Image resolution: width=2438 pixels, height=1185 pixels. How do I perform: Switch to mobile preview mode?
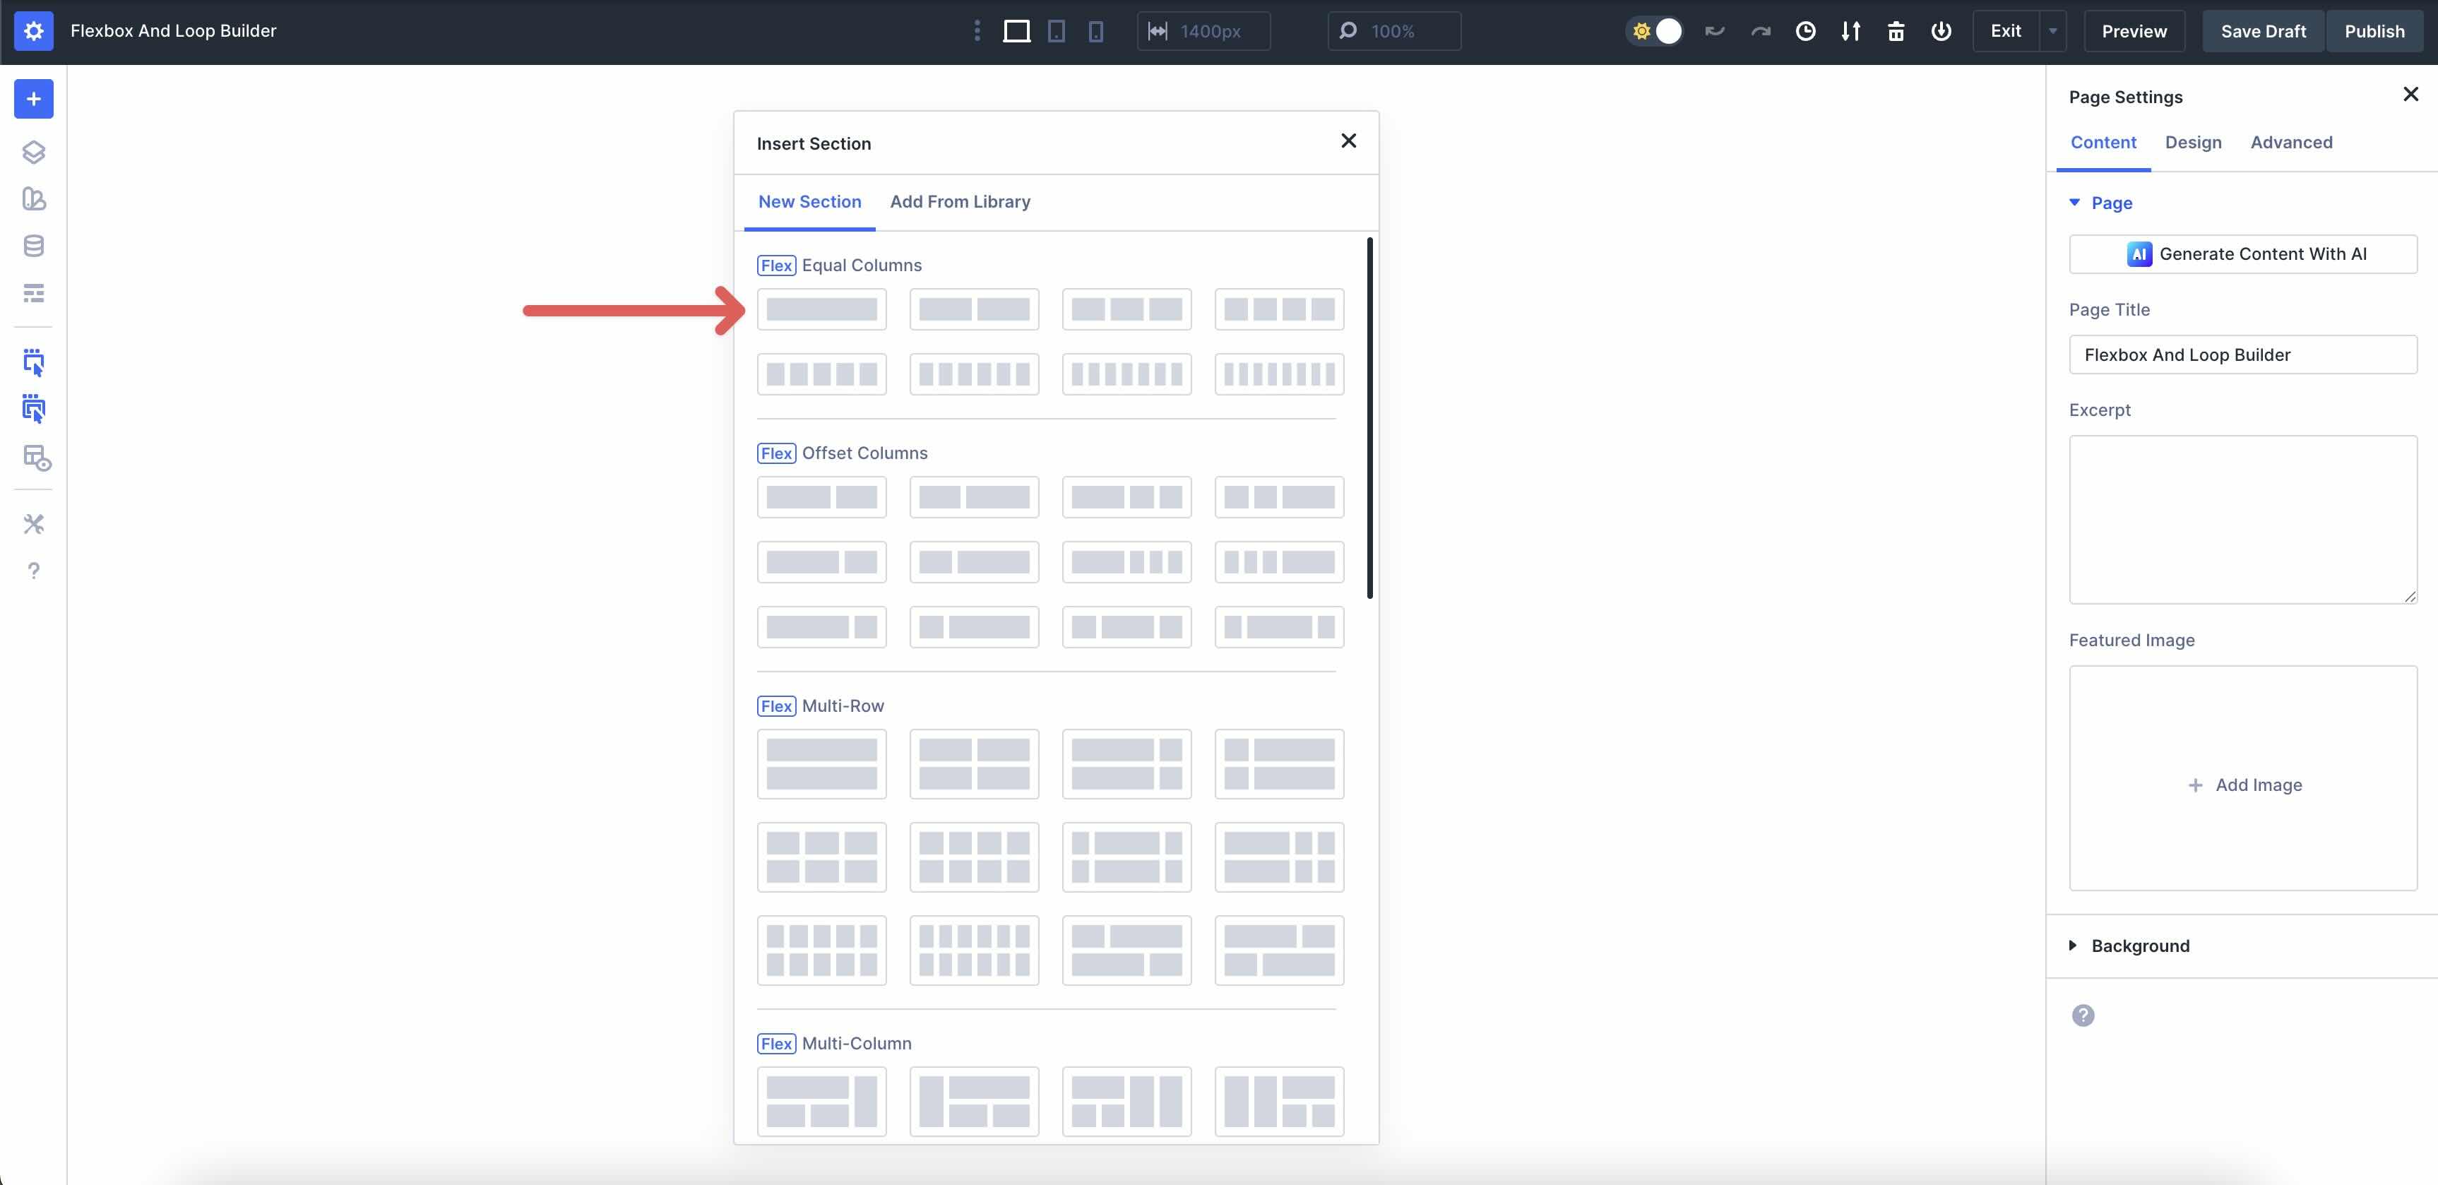point(1095,31)
